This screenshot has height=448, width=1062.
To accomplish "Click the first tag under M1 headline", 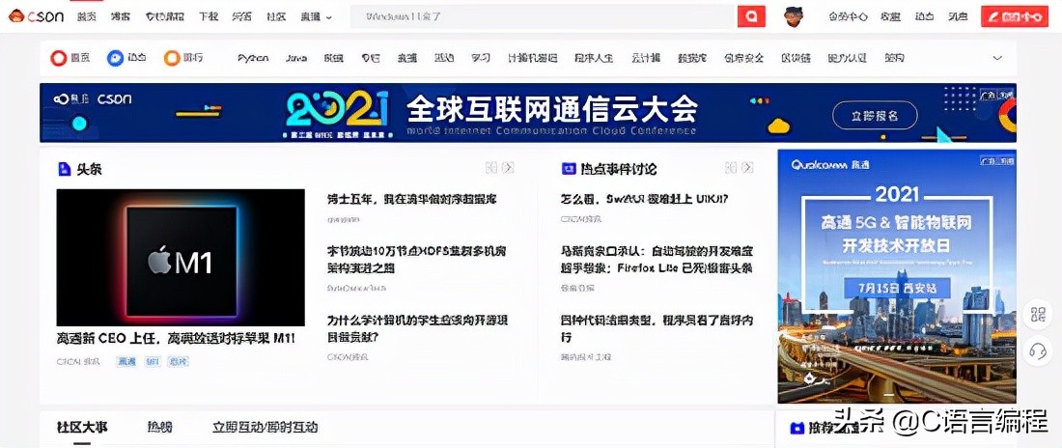I will 126,362.
